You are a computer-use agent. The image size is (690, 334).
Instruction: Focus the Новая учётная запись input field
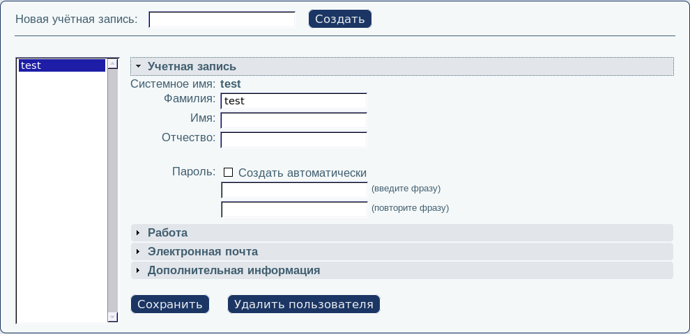(x=222, y=19)
